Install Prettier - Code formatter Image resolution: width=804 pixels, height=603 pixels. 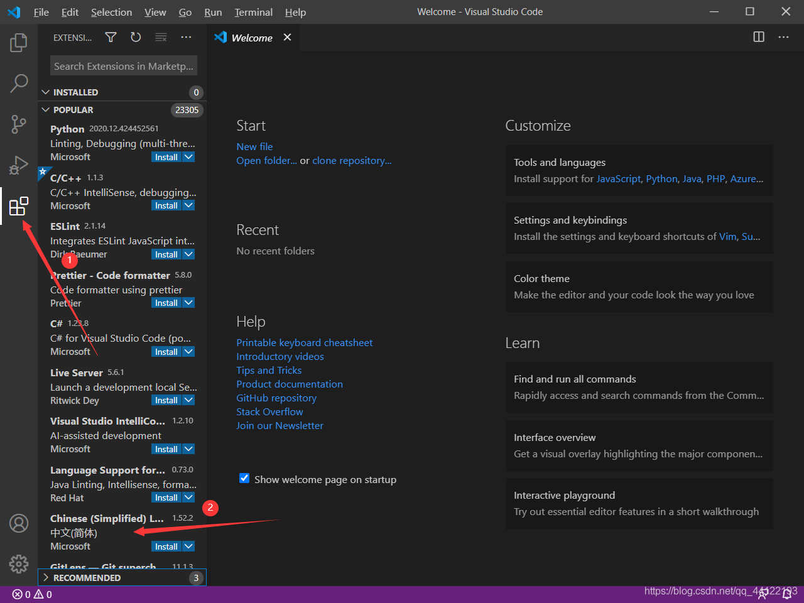pyautogui.click(x=166, y=303)
